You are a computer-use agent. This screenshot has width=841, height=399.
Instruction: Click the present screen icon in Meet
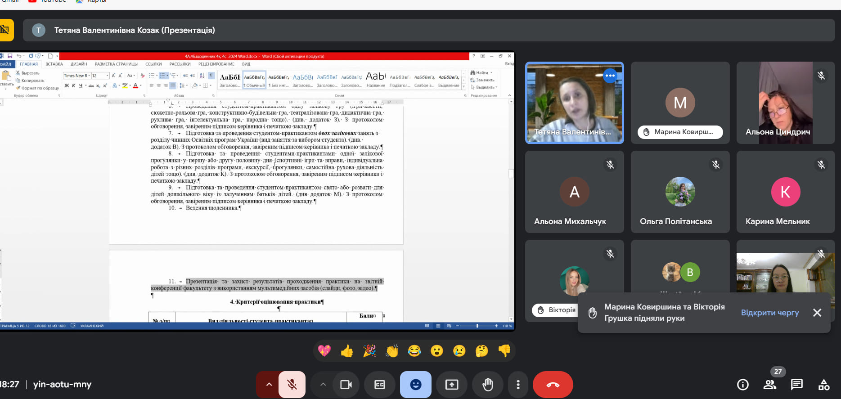click(x=452, y=385)
